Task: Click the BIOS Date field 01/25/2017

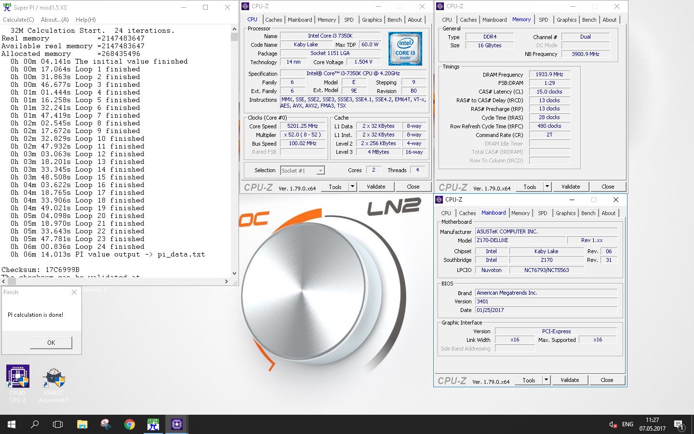Action: 546,310
